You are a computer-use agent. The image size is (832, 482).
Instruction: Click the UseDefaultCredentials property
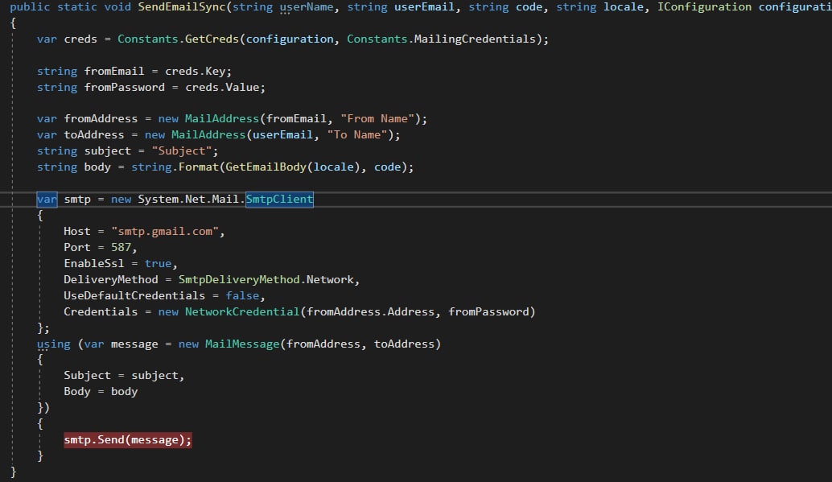click(x=134, y=295)
